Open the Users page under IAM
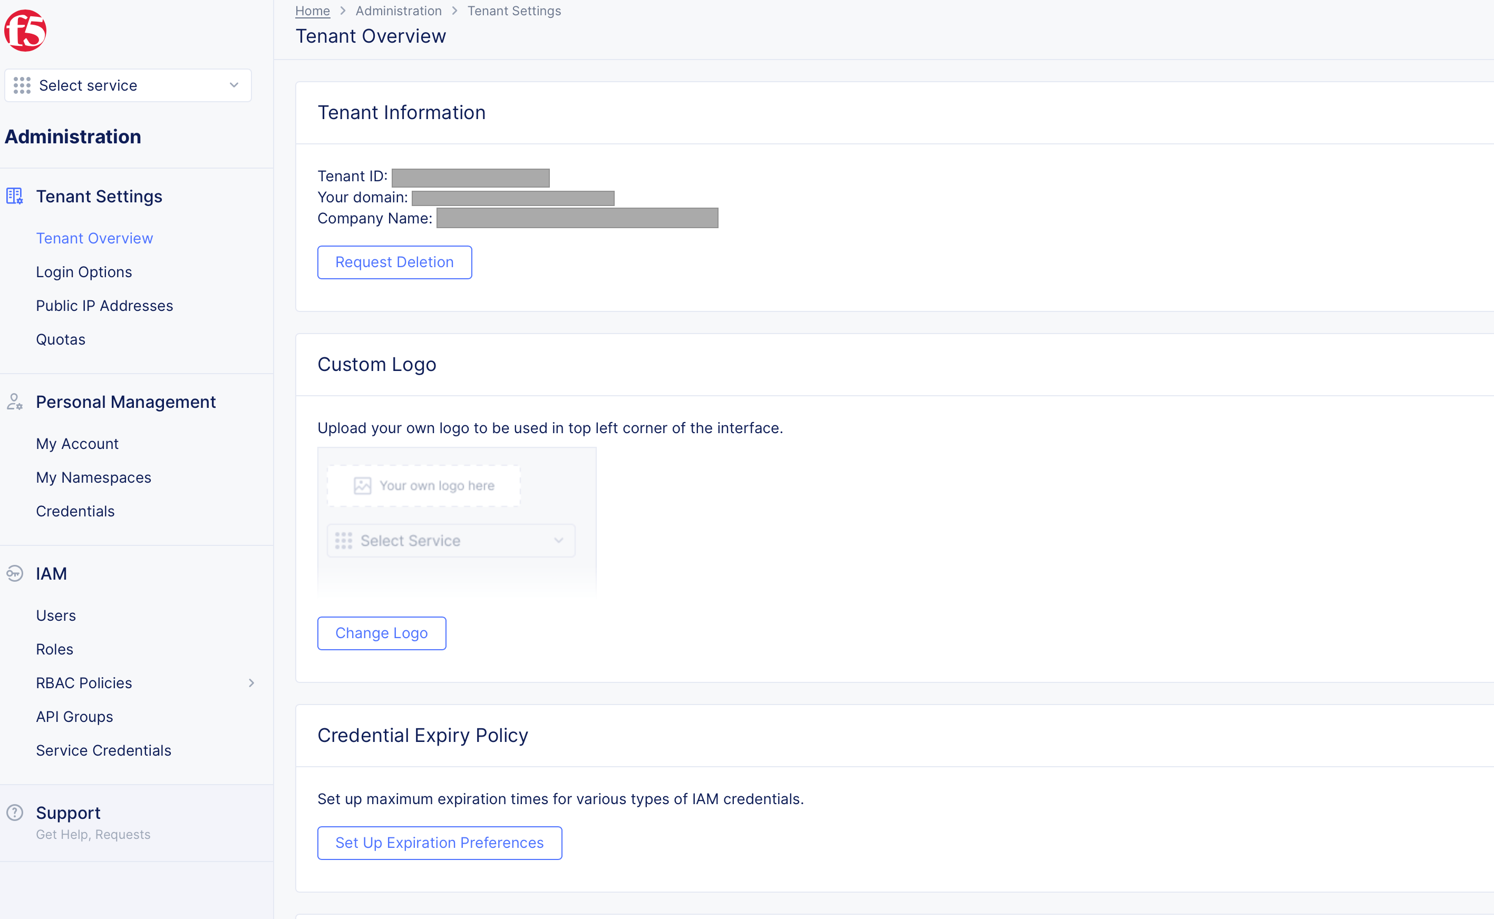 (x=55, y=615)
